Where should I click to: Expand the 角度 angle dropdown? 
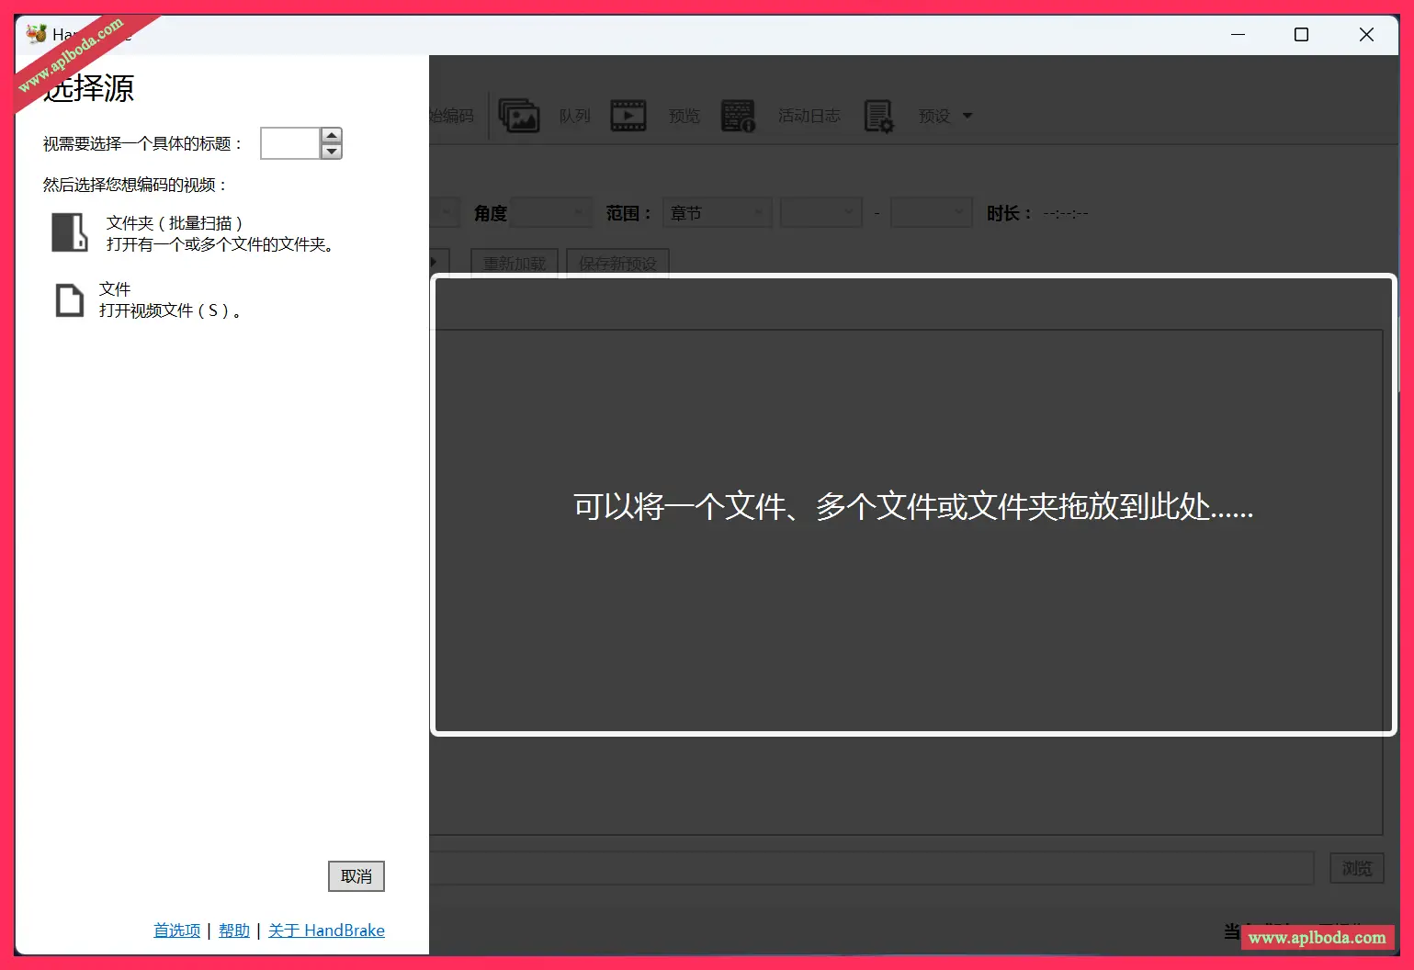click(x=552, y=213)
